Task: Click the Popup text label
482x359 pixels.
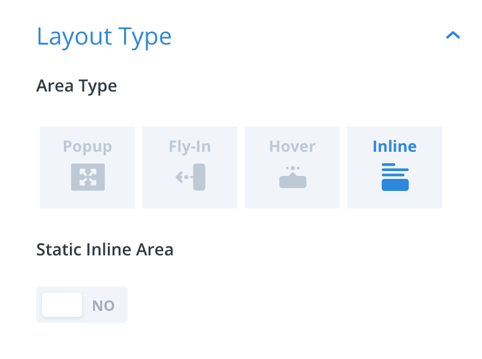Action: (87, 146)
